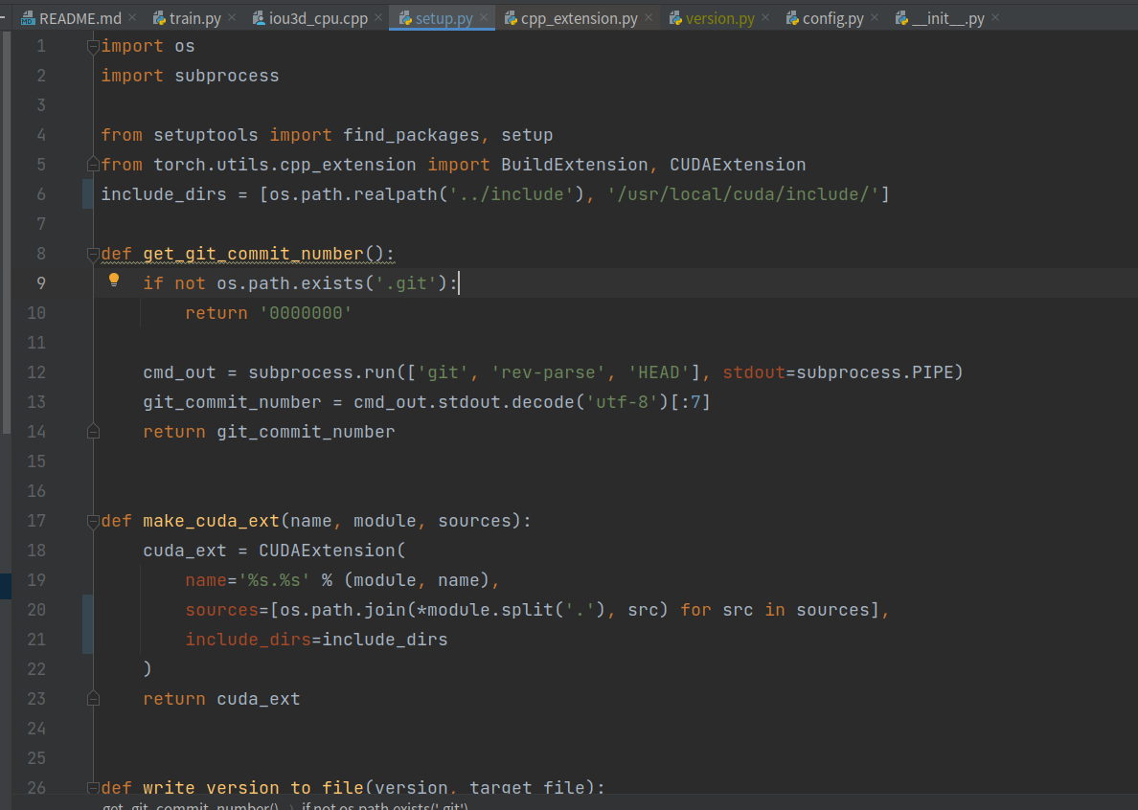Open the intention actions lightbulb beside line 9

tap(114, 279)
